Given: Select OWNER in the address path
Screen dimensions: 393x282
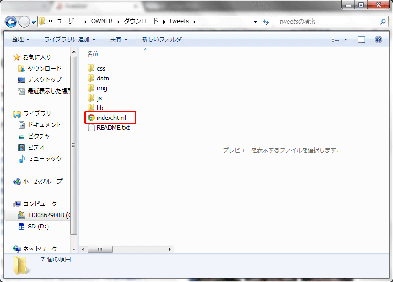Looking at the screenshot, I should (102, 21).
